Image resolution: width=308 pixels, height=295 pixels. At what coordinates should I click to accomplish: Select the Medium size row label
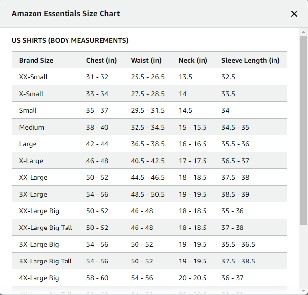(32, 127)
